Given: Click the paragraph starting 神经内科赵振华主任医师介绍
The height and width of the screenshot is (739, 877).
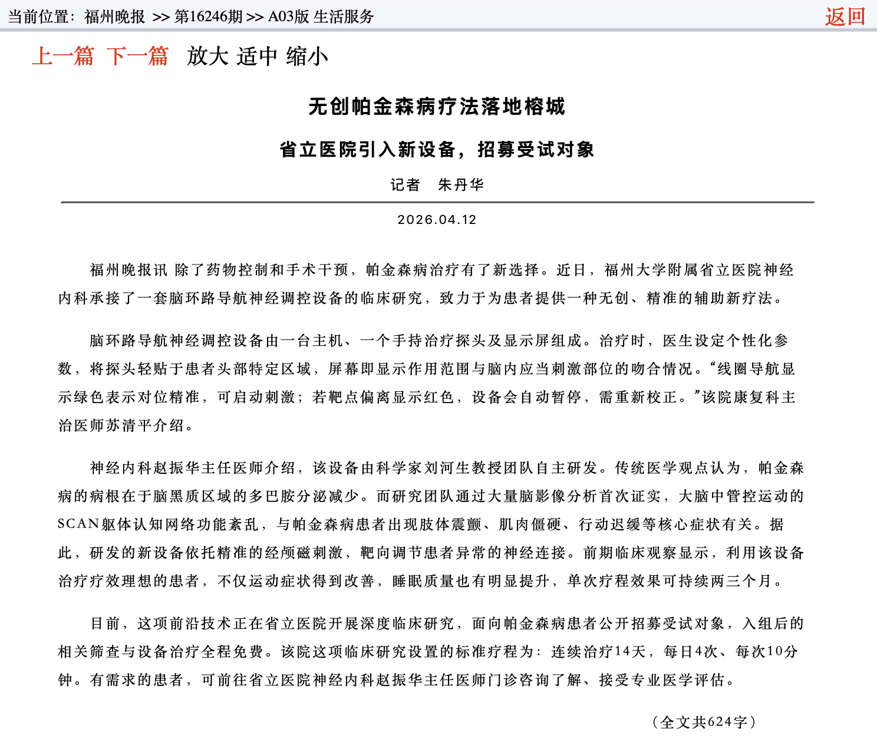Looking at the screenshot, I should [x=431, y=524].
